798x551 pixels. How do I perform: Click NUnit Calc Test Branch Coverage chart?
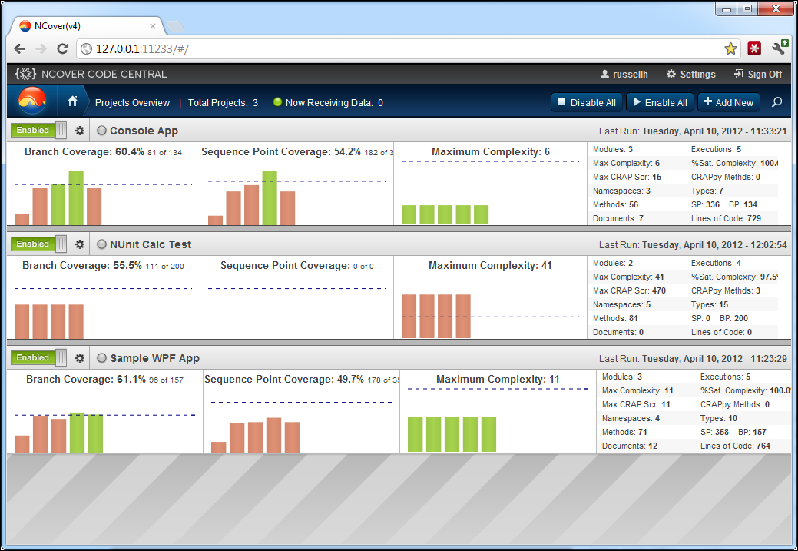[104, 312]
